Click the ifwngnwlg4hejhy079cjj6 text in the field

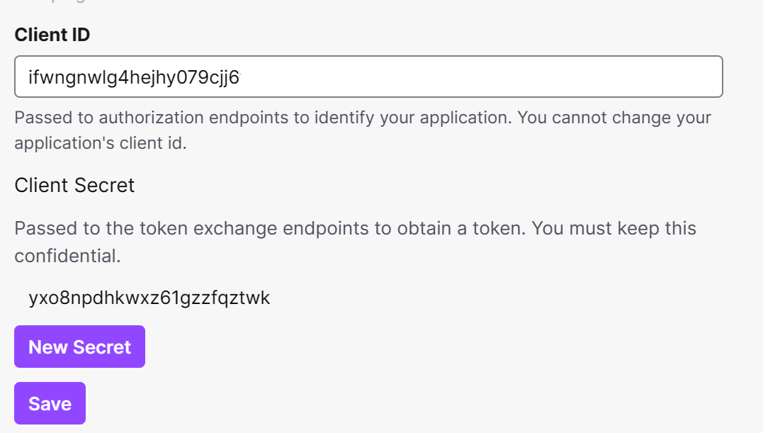pyautogui.click(x=134, y=77)
